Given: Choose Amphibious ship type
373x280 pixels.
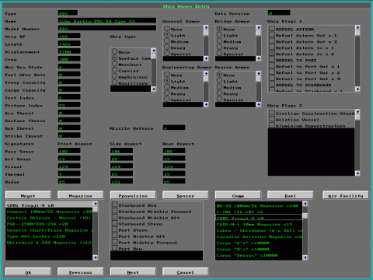Looking at the screenshot, I should (130, 77).
